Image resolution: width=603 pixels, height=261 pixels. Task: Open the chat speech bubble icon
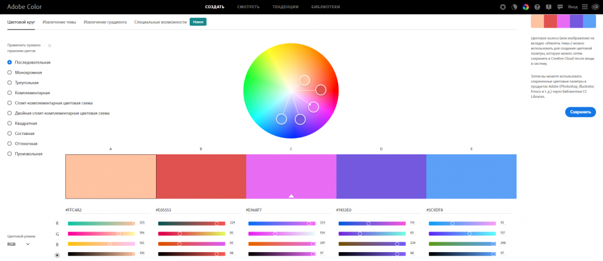point(561,7)
